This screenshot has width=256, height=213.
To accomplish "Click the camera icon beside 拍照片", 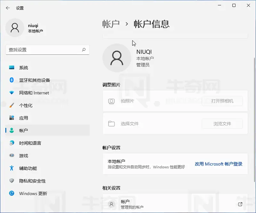I will (111, 101).
